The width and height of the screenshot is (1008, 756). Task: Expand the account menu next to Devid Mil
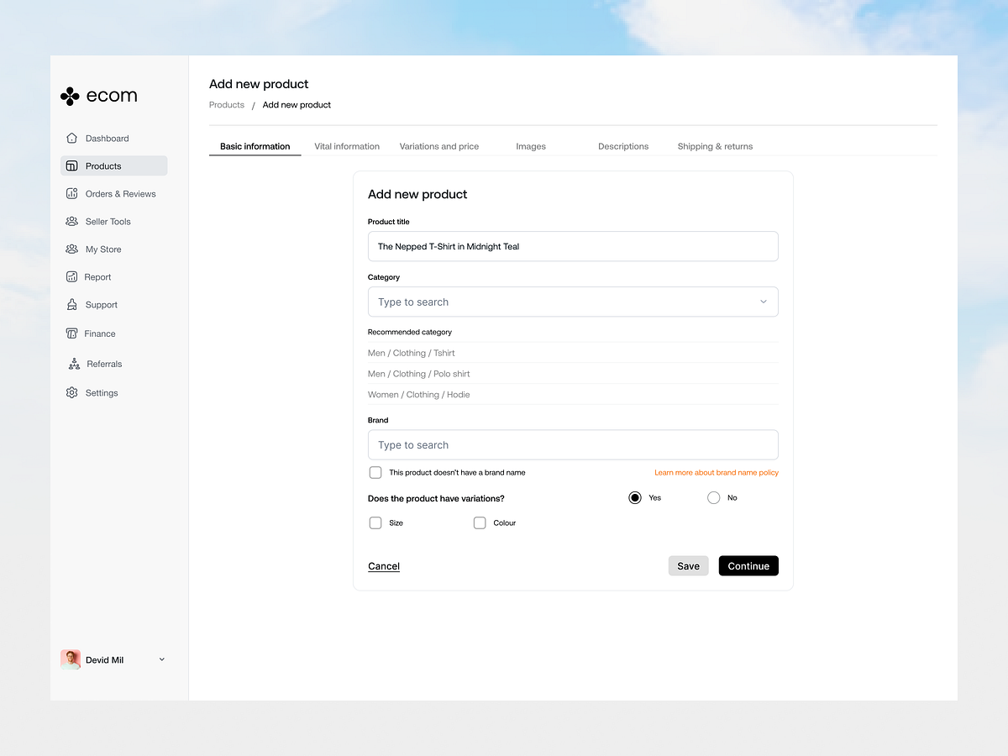point(161,659)
